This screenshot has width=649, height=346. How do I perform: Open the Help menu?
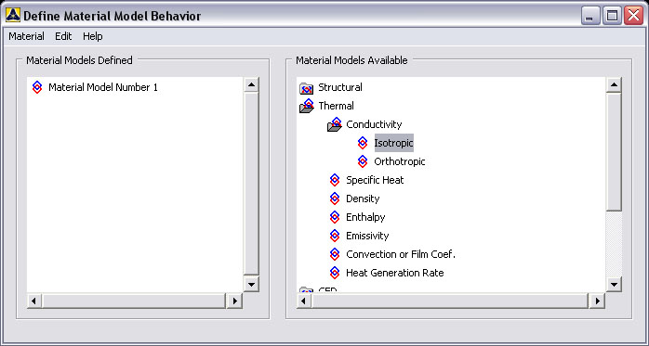click(93, 36)
